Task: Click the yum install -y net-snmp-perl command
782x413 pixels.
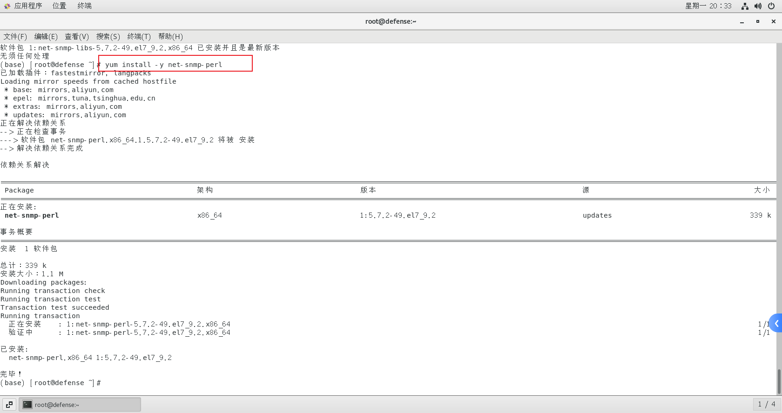Action: [x=163, y=65]
